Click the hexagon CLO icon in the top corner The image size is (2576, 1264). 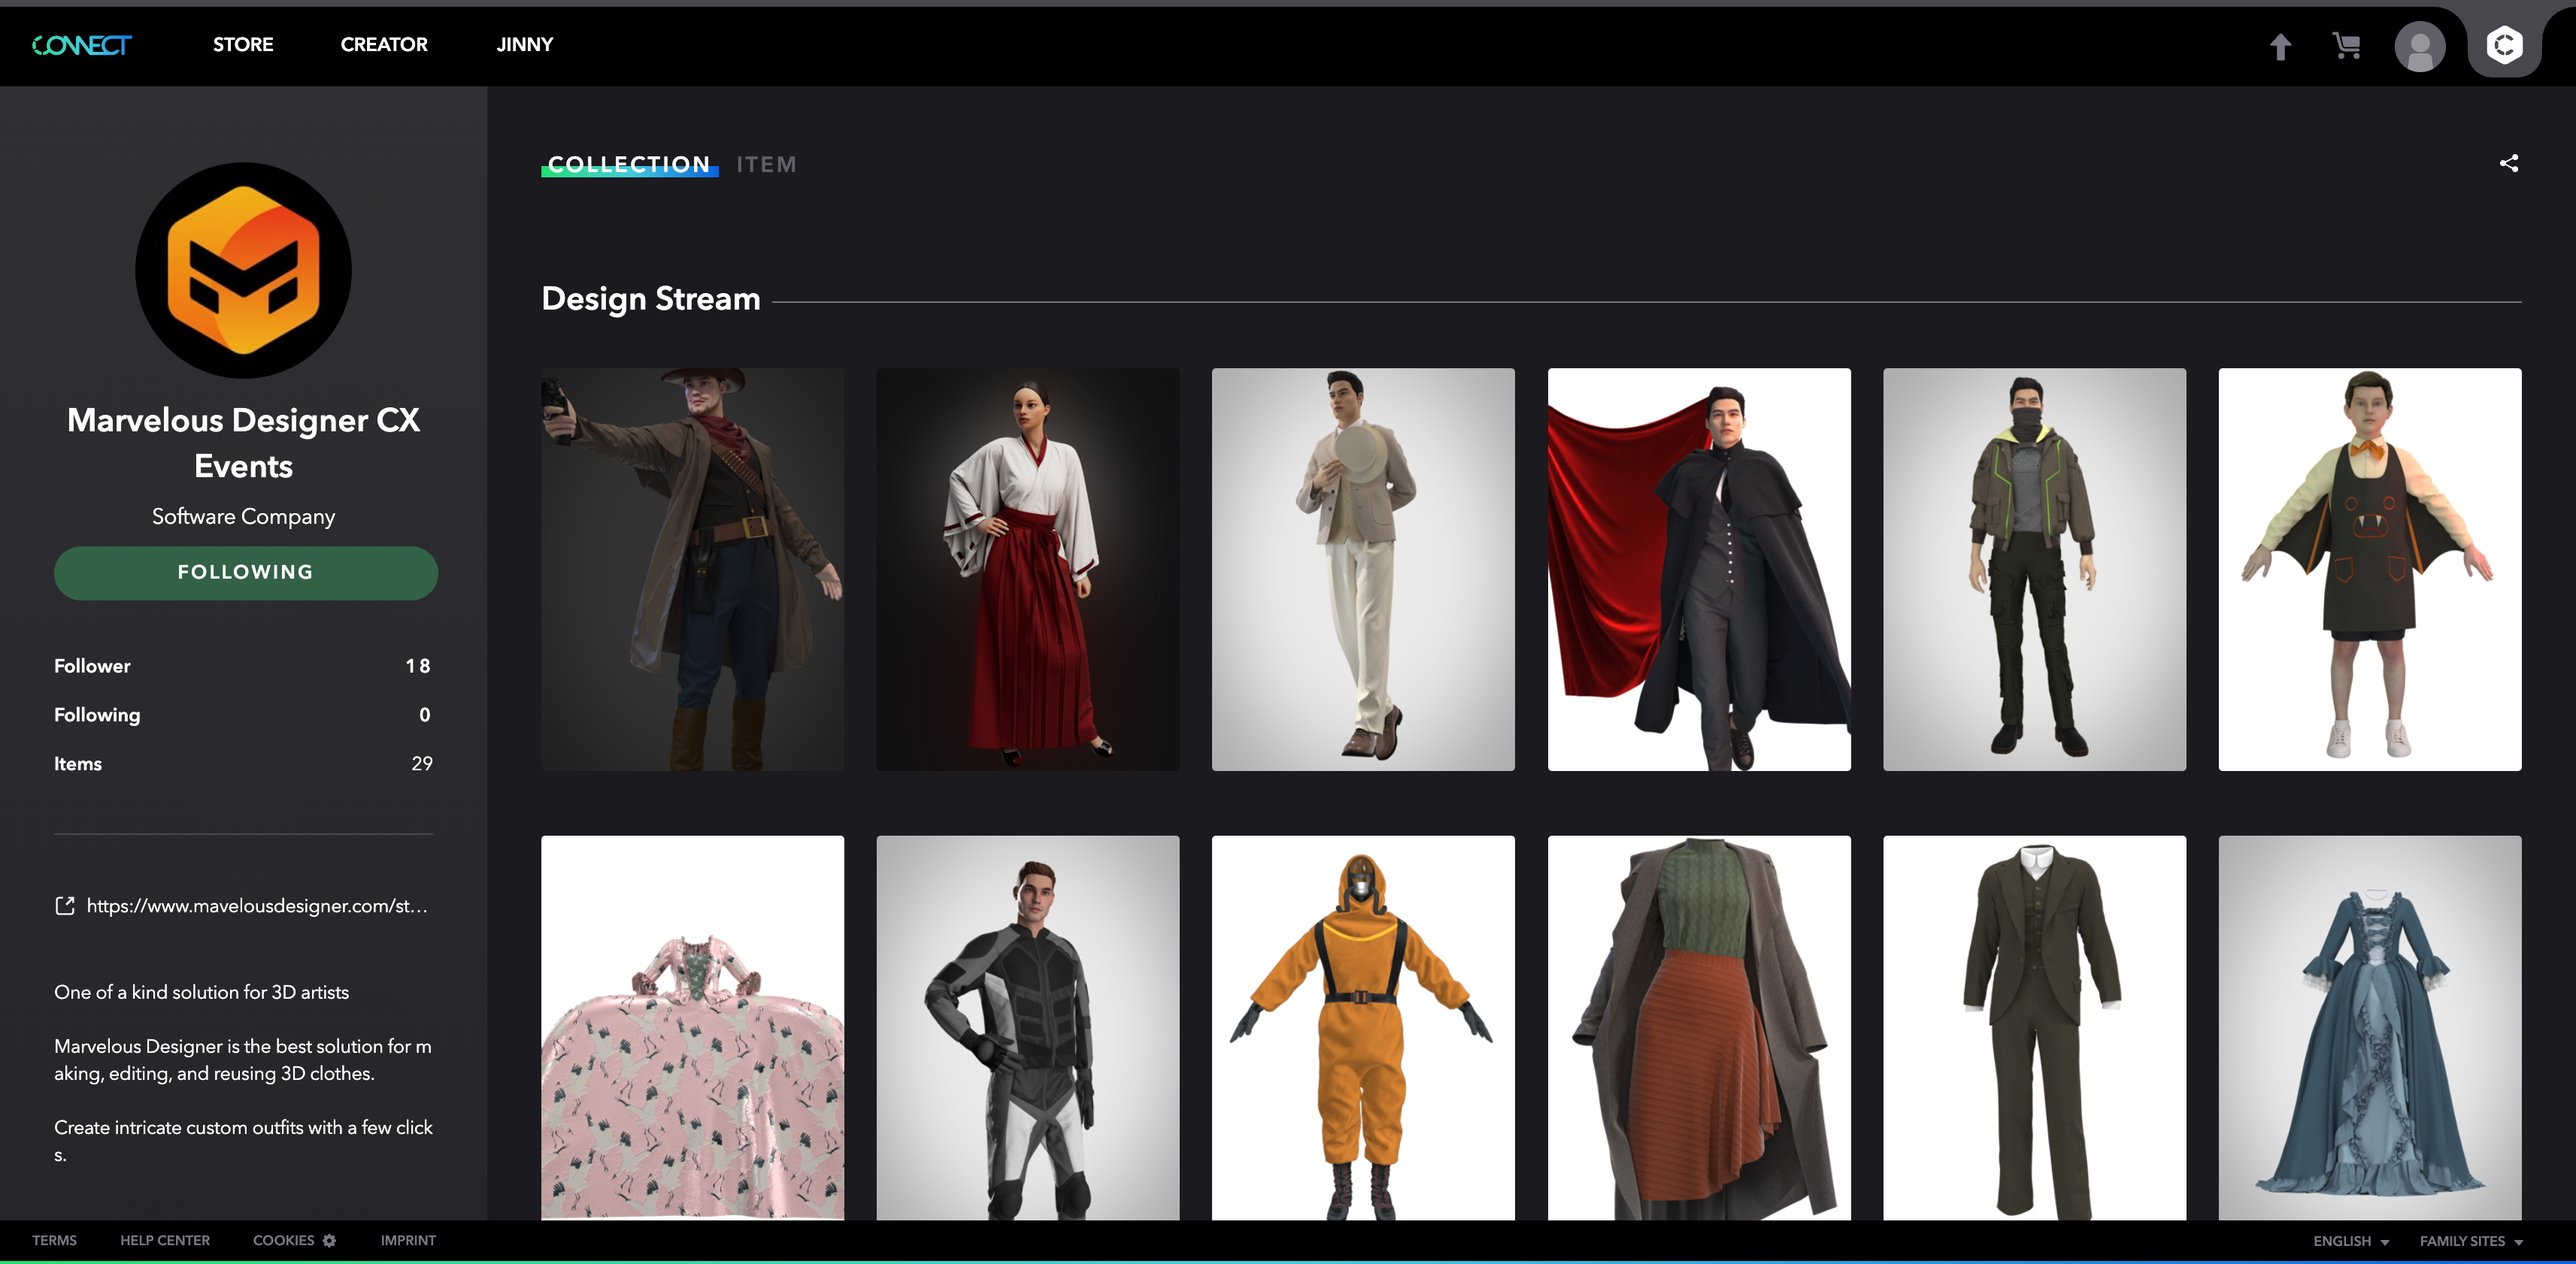point(2503,45)
